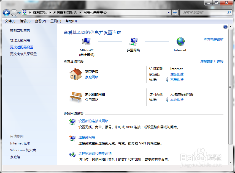The height and width of the screenshot is (173, 235).
Task: Open the 查看(V) menu
Action: (x=40, y=21)
